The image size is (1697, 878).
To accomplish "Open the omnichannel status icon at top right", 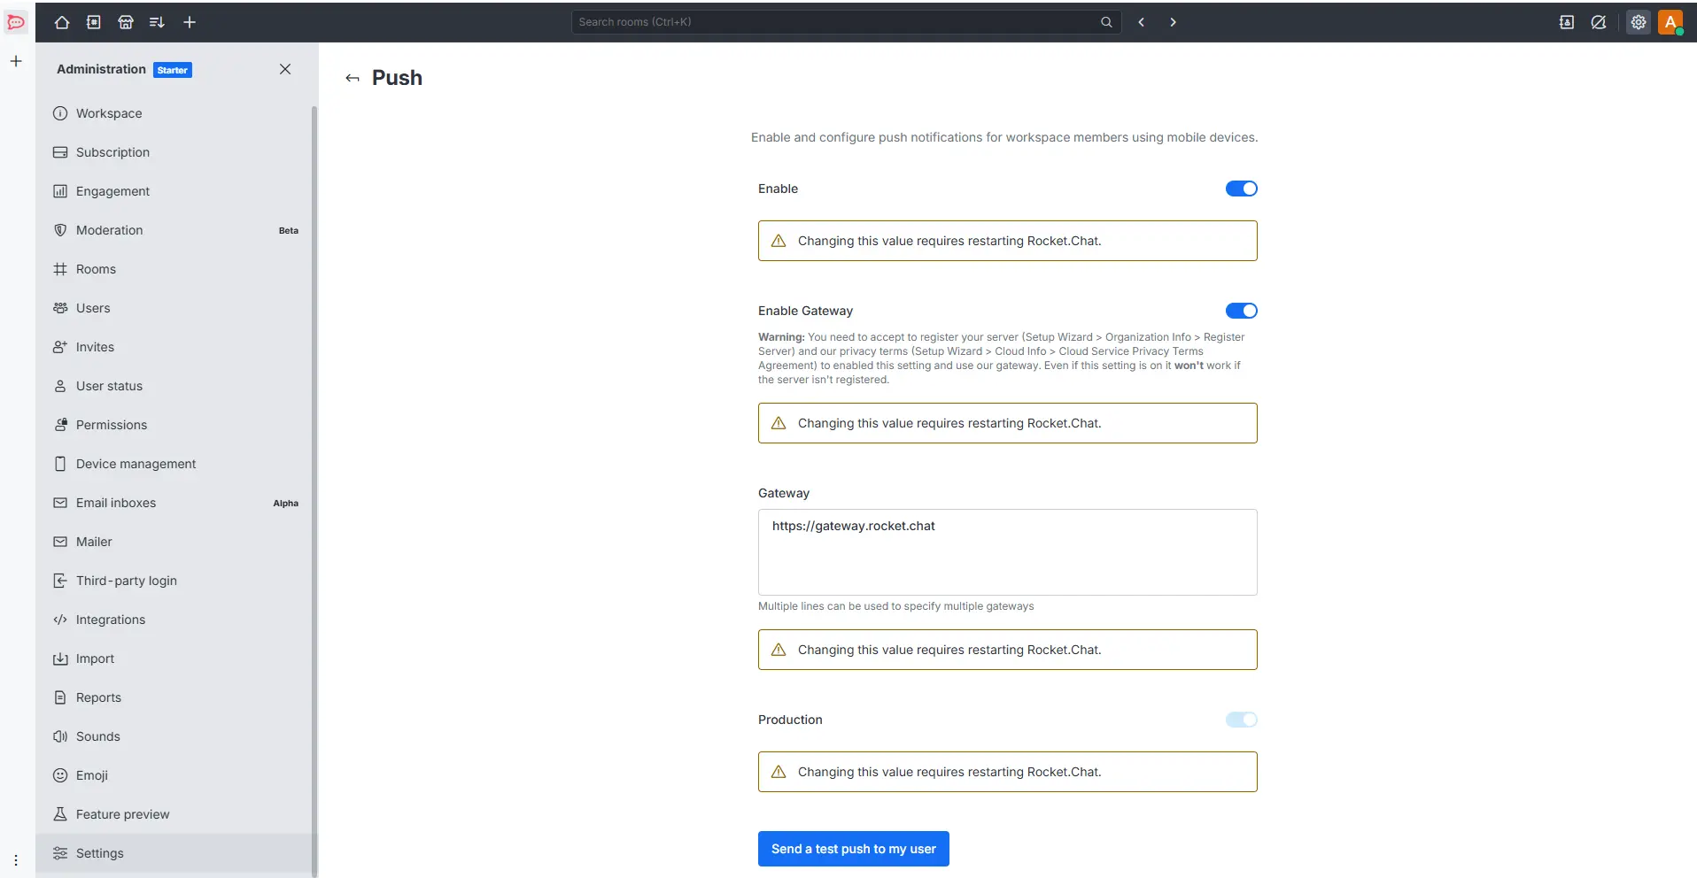I will tap(1599, 22).
